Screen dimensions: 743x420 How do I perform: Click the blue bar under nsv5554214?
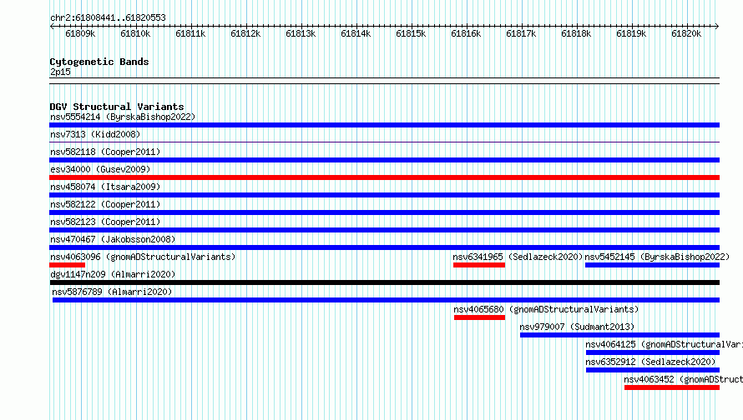point(384,125)
